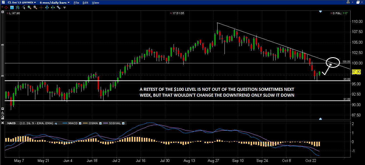Click the 100.00 horizontal line label
The height and width of the screenshot is (165, 365).
click(346, 62)
